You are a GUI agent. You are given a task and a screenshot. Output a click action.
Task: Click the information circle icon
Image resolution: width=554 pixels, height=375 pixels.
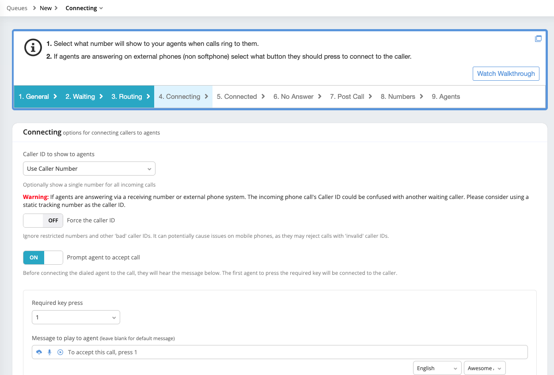tap(33, 48)
